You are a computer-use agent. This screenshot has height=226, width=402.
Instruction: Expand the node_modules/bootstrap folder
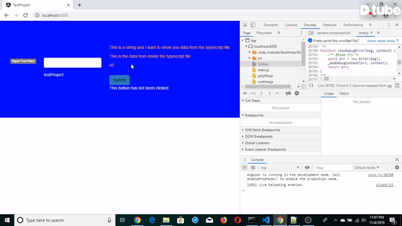[249, 52]
